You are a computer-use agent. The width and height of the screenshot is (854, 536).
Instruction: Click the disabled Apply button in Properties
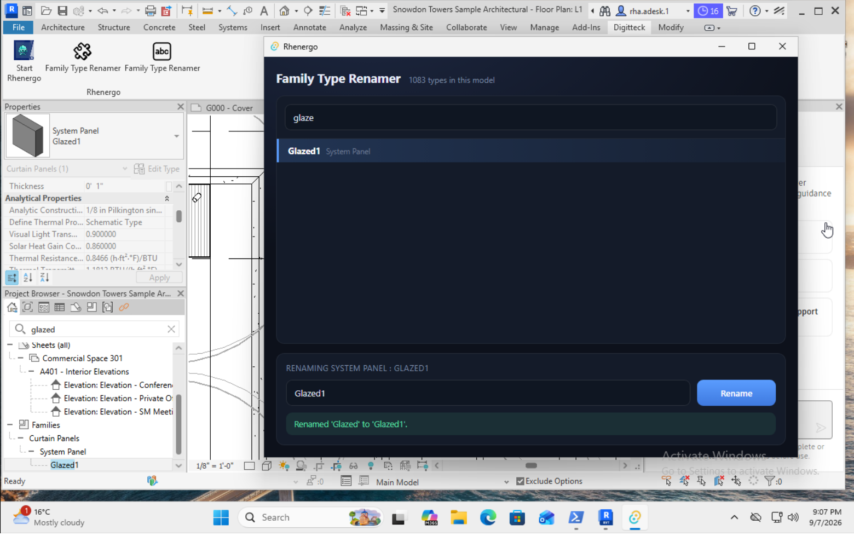[x=159, y=278]
